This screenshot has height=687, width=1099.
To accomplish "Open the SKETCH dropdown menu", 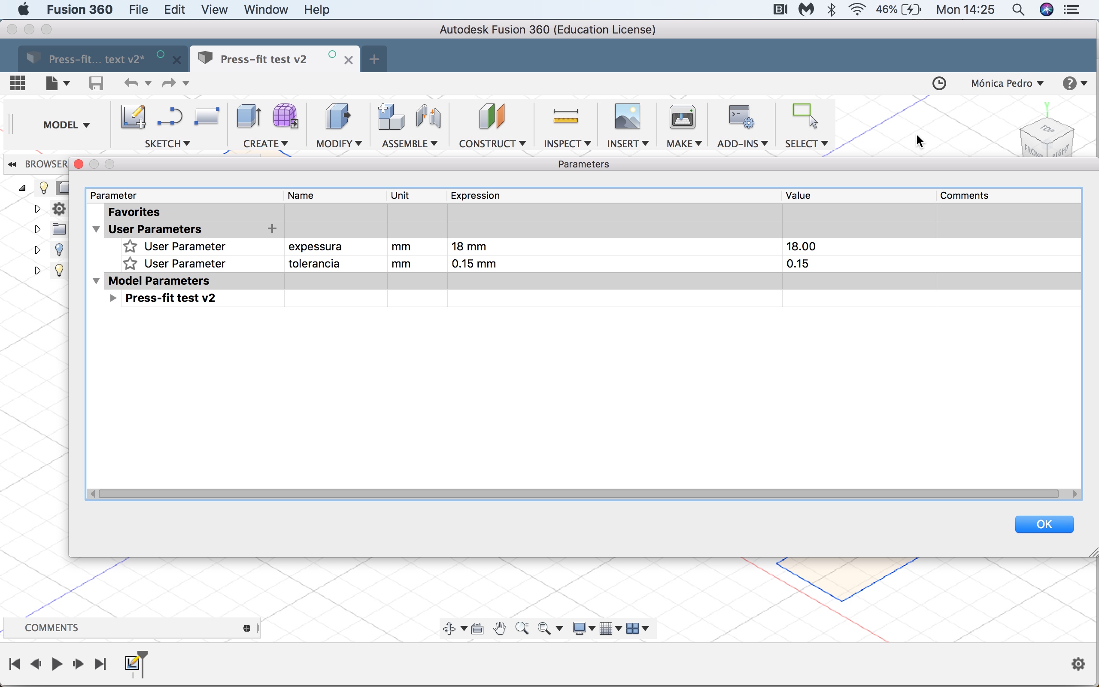I will (167, 143).
